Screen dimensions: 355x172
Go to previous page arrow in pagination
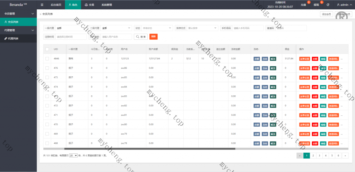pyautogui.click(x=300, y=156)
